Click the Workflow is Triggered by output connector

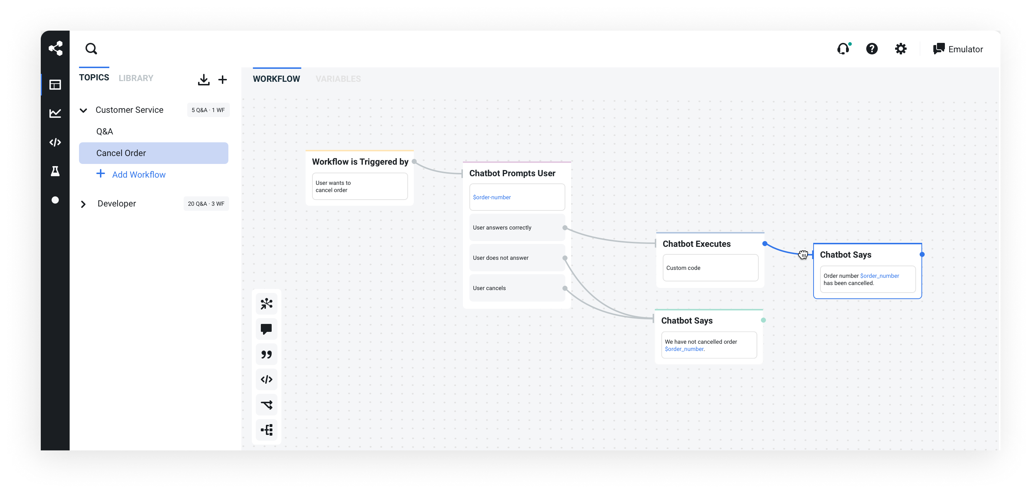414,161
